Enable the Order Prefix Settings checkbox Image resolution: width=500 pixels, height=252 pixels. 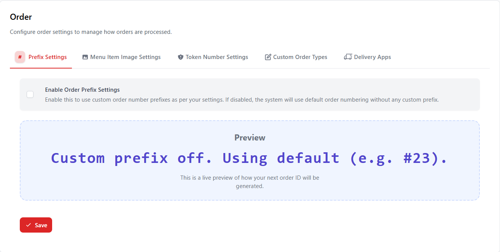pos(30,94)
